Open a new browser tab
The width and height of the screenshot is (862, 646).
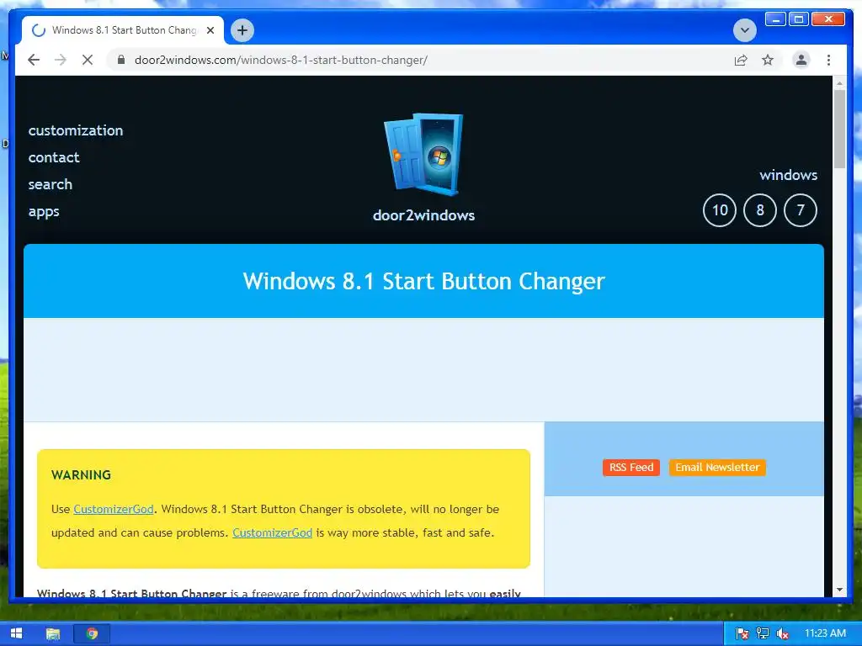pos(242,30)
